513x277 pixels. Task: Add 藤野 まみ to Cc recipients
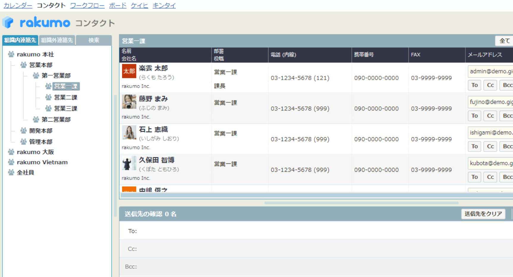[490, 116]
